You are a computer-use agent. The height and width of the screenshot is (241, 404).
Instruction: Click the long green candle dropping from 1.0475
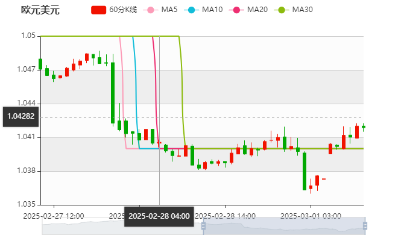point(112,92)
